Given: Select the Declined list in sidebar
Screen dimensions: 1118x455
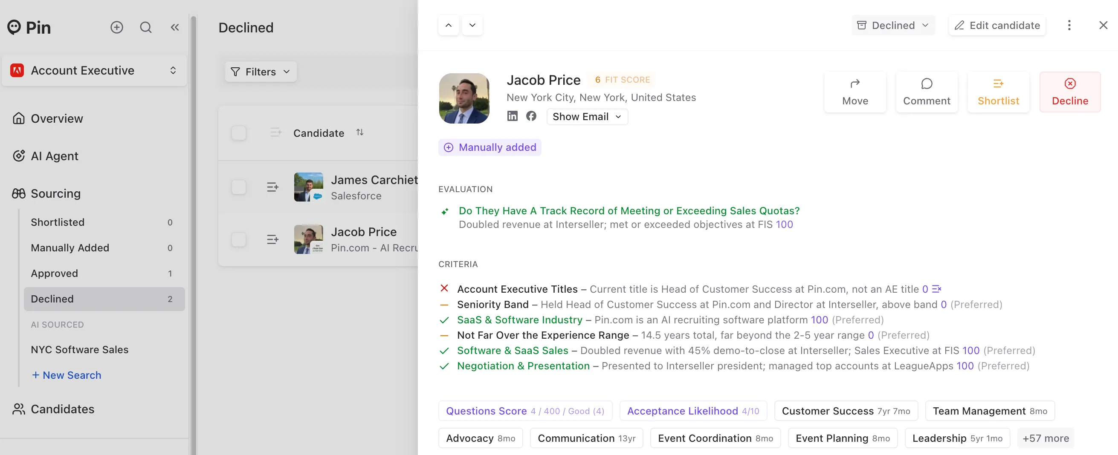Looking at the screenshot, I should (x=104, y=299).
